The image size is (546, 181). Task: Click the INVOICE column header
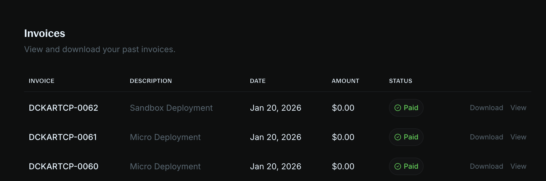click(42, 81)
